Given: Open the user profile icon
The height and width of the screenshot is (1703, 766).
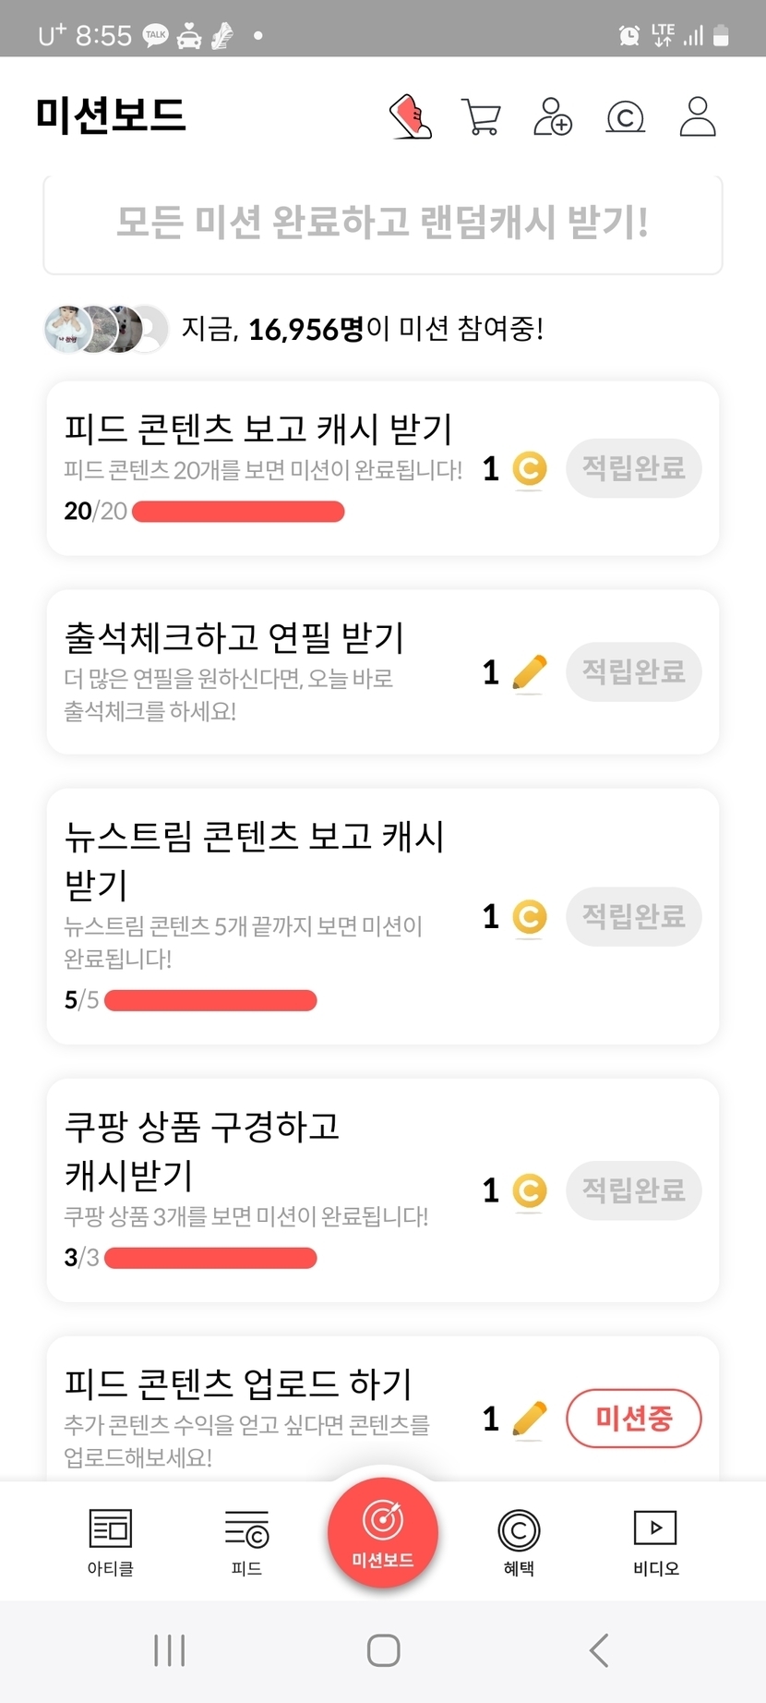Looking at the screenshot, I should pyautogui.click(x=698, y=117).
